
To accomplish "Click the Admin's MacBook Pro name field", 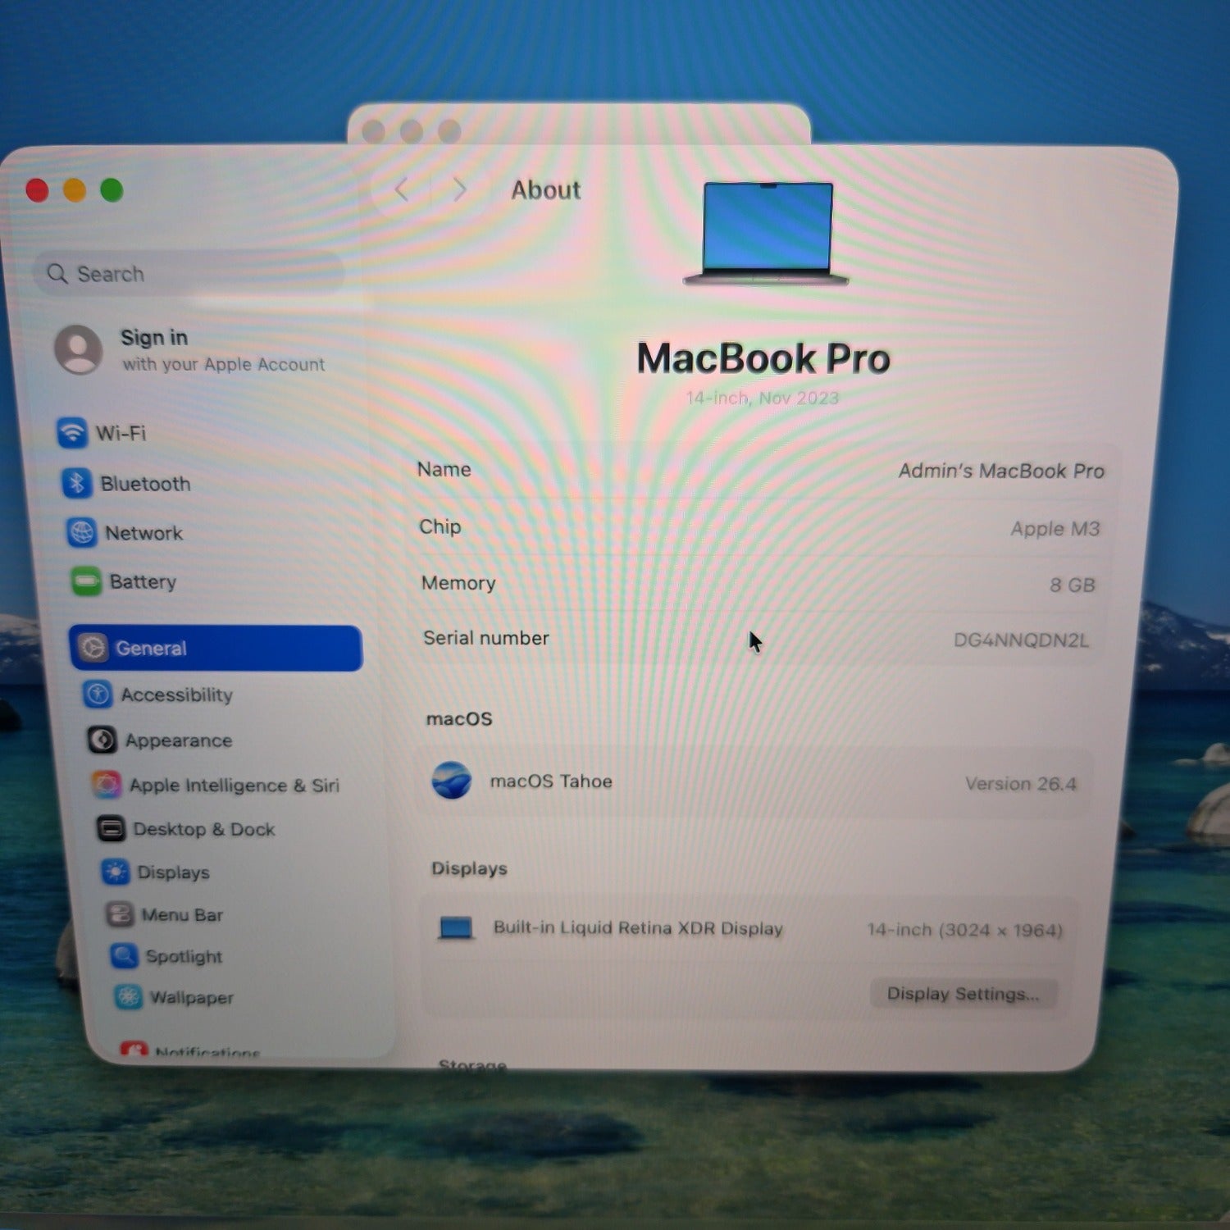I will (1000, 471).
